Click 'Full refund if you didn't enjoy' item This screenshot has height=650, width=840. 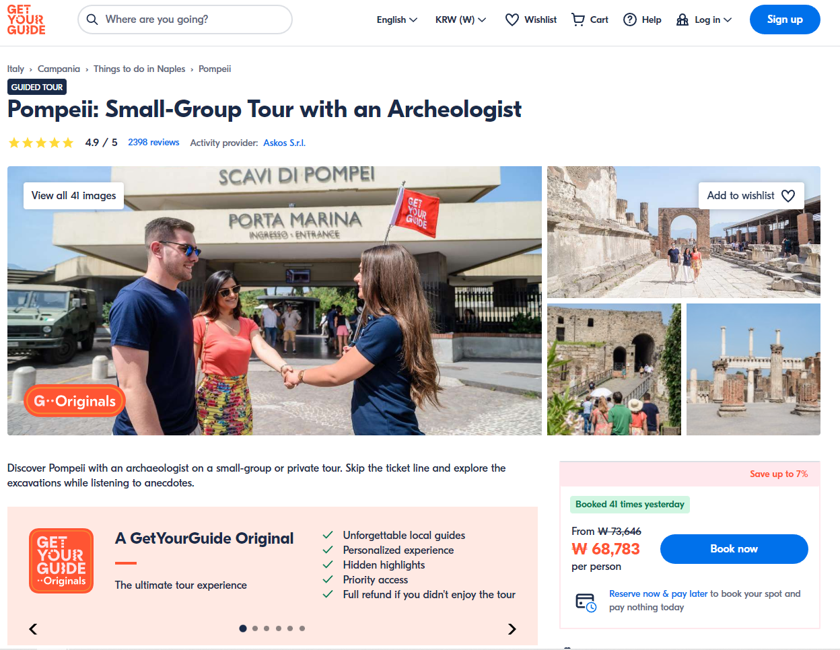(x=419, y=594)
